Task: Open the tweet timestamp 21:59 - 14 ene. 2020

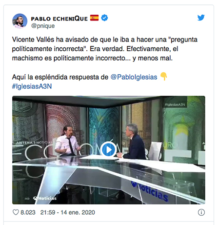Action: [68, 212]
